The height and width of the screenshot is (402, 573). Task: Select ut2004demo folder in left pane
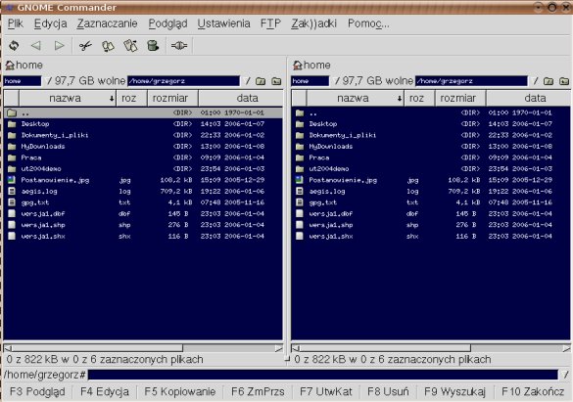pos(143,169)
